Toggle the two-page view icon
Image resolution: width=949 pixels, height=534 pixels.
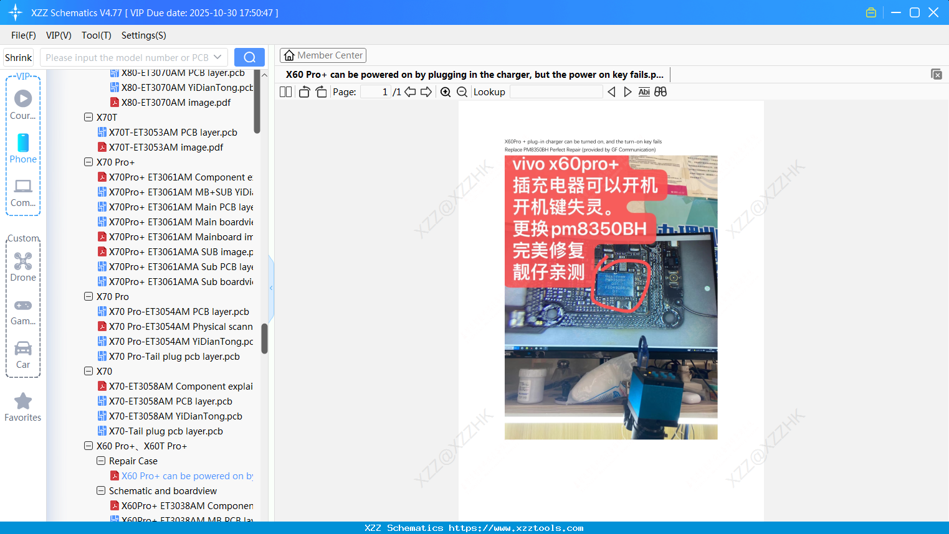(x=286, y=92)
